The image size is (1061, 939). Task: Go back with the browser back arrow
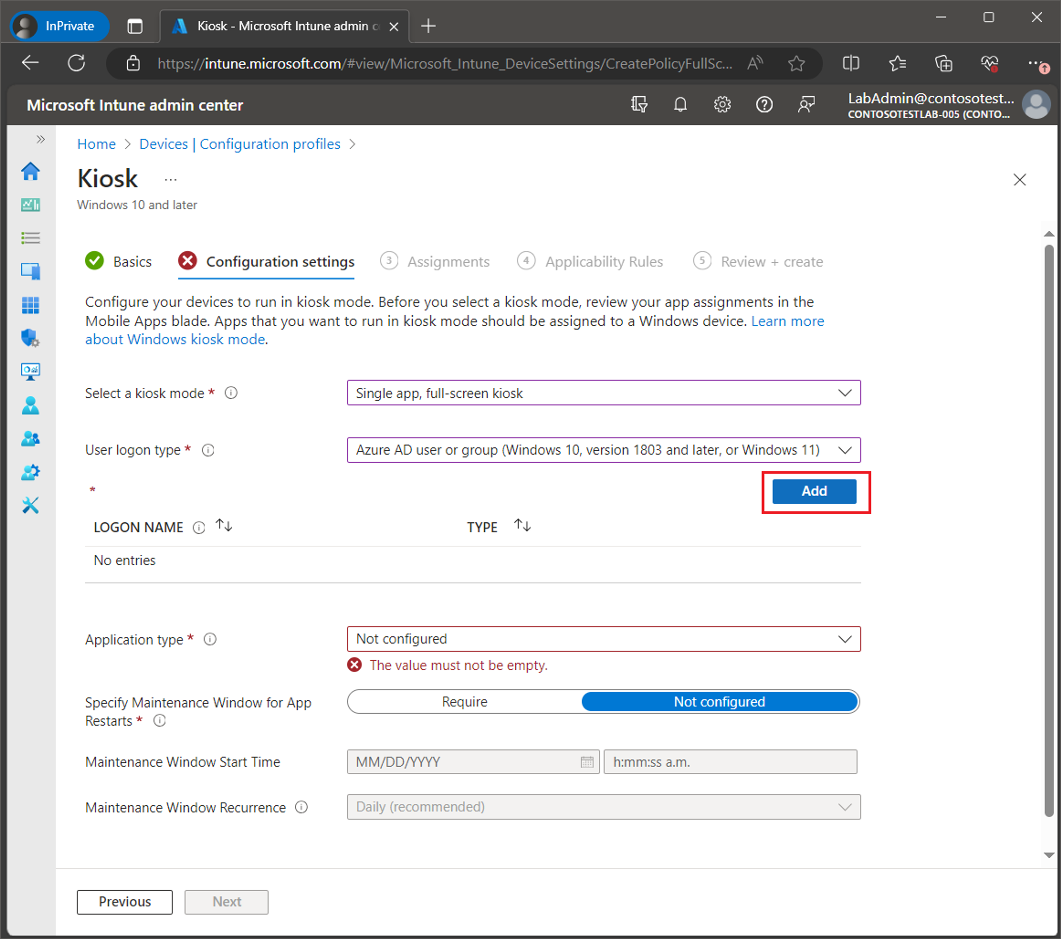click(x=31, y=63)
